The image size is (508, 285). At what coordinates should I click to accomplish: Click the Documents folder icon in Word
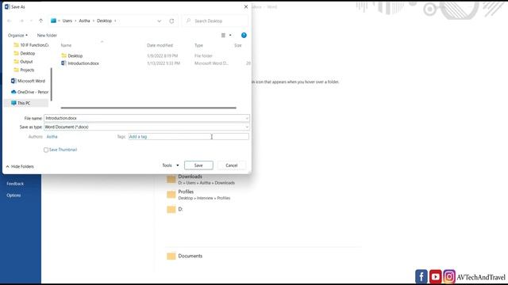point(171,256)
